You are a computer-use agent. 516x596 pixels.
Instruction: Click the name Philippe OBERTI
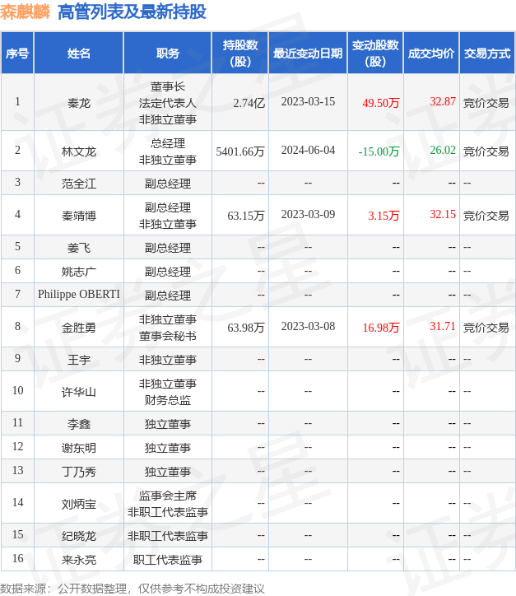[79, 294]
